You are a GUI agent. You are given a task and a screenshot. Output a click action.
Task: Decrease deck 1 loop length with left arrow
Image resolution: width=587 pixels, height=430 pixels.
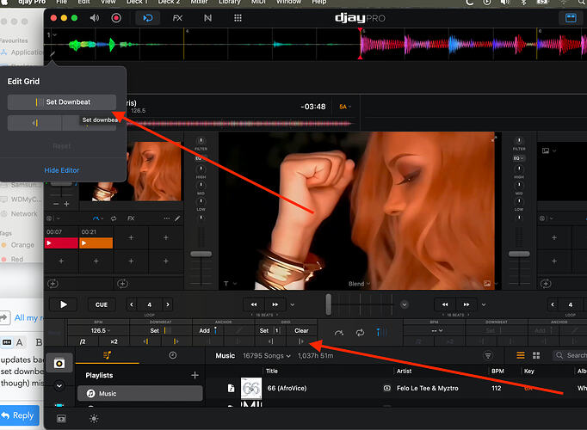pos(132,304)
